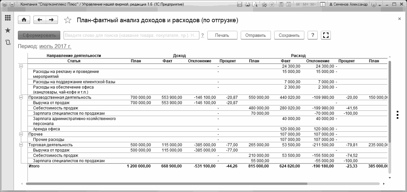Click the Отправить button
Viewport: 407px width, 192px height.
coord(256,35)
